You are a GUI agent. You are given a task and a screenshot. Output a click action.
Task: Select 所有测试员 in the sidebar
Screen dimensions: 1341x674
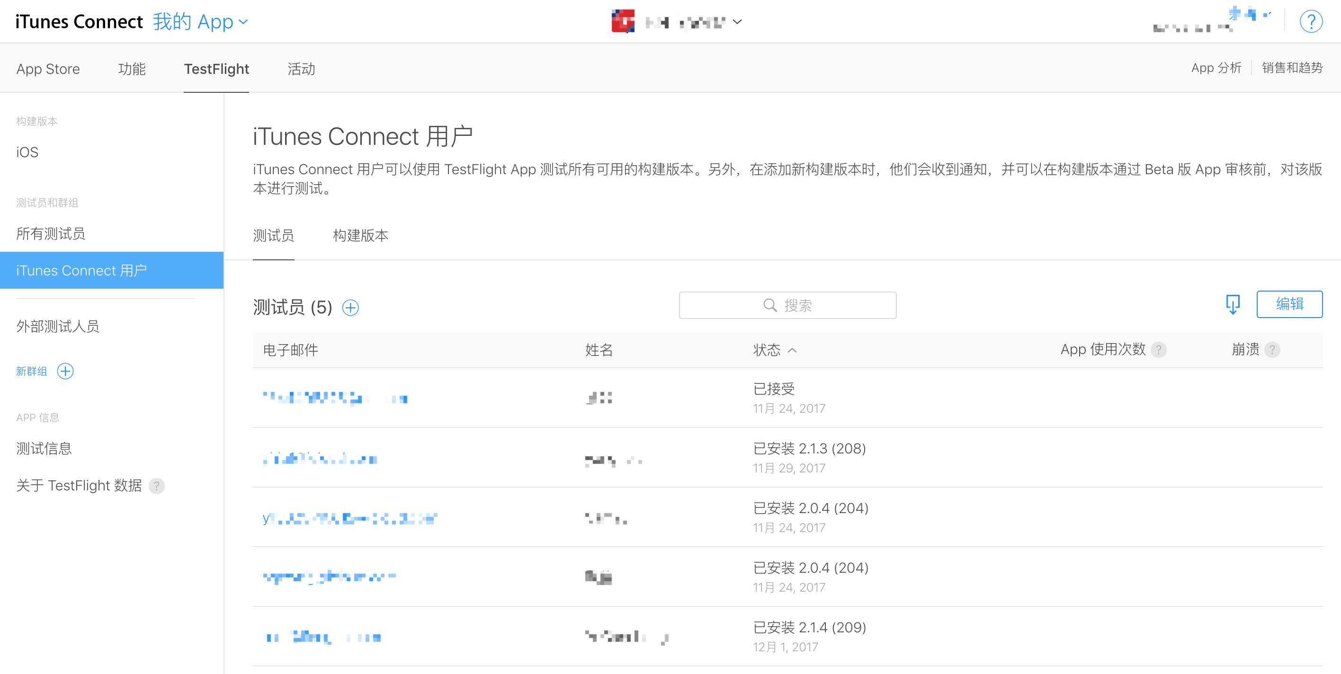[51, 234]
